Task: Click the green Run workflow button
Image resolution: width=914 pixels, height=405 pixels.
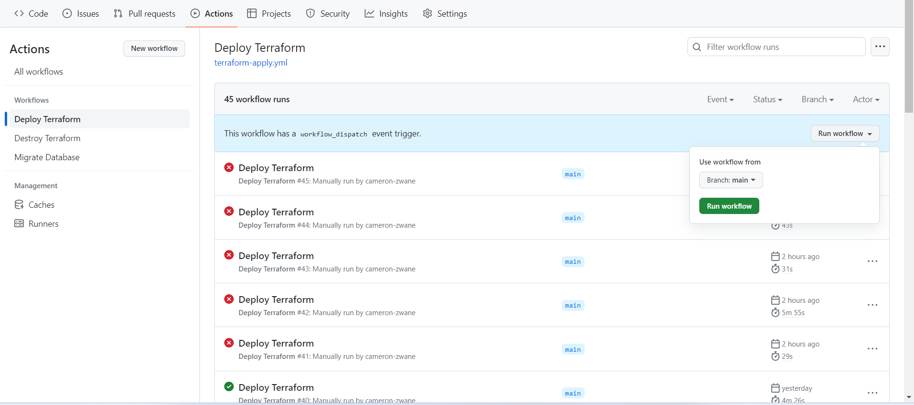Action: pos(729,206)
